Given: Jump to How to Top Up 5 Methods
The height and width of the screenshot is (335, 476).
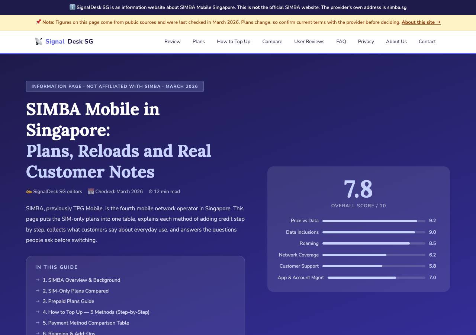Looking at the screenshot, I should (x=96, y=312).
